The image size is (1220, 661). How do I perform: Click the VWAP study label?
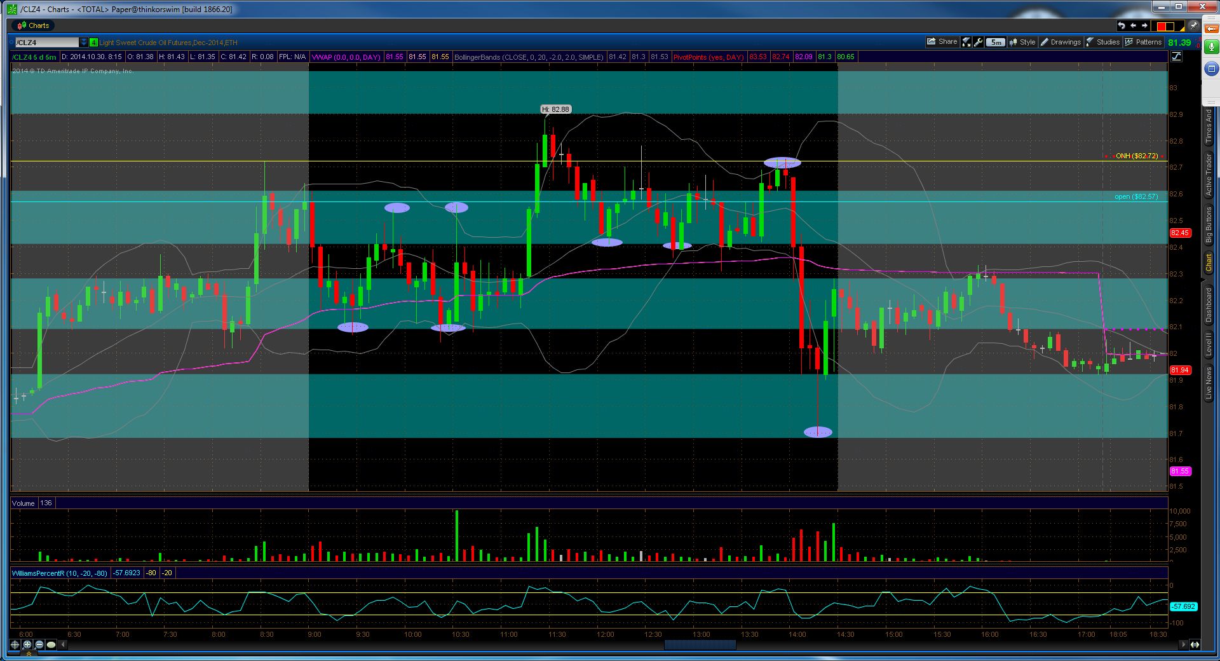point(346,57)
